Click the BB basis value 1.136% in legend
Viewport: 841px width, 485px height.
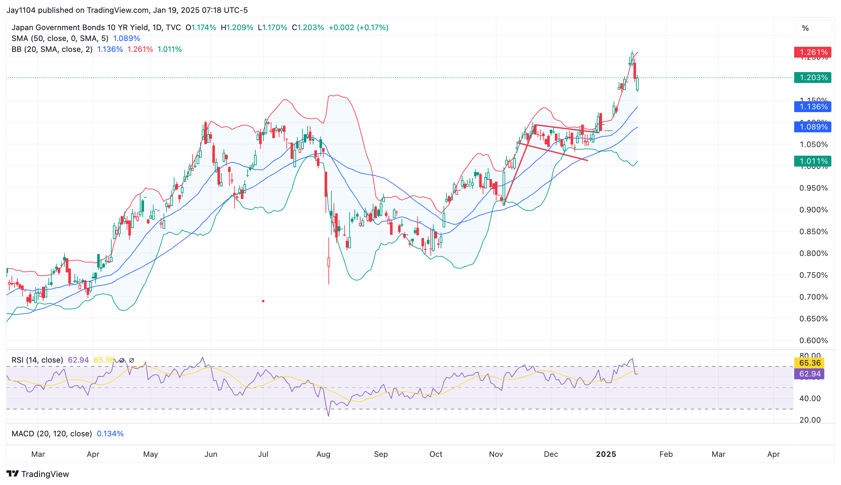(x=110, y=49)
